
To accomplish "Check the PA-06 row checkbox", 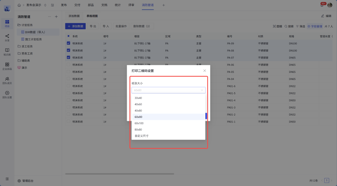I will pyautogui.click(x=69, y=65).
